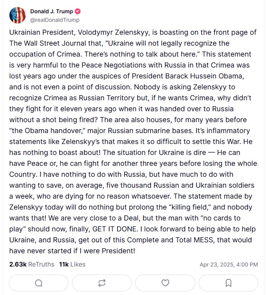Like the post with the heart icon
Viewport: 266px width, 295px height.
[165, 283]
